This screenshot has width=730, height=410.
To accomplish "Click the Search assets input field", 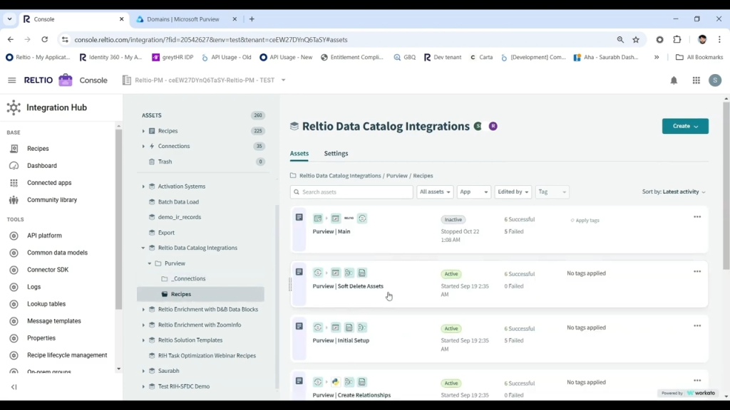I will [x=351, y=191].
